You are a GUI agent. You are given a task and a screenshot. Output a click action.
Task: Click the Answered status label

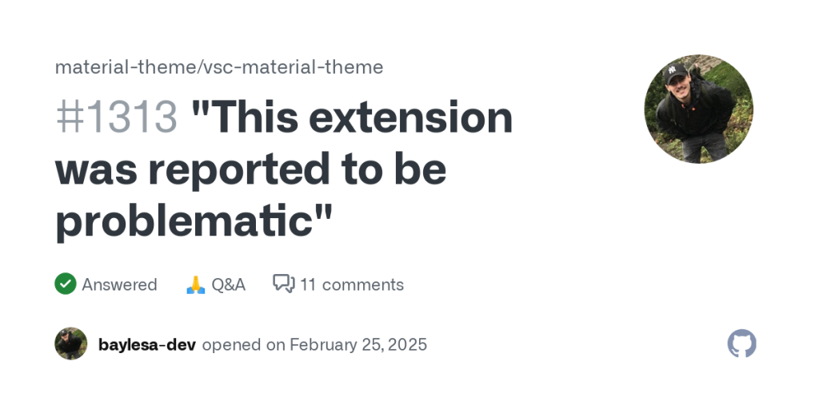[119, 284]
